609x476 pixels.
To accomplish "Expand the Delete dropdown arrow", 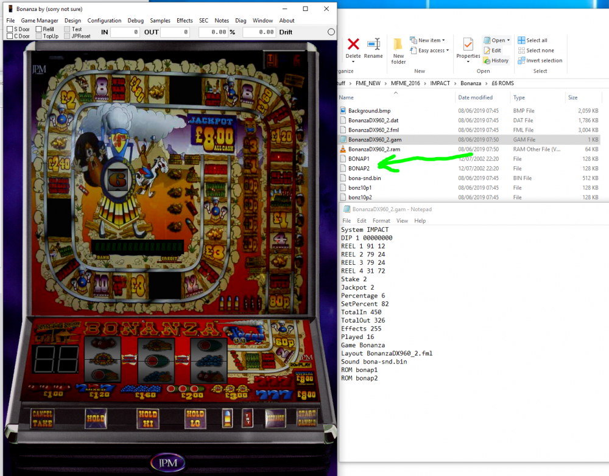I will pos(353,61).
